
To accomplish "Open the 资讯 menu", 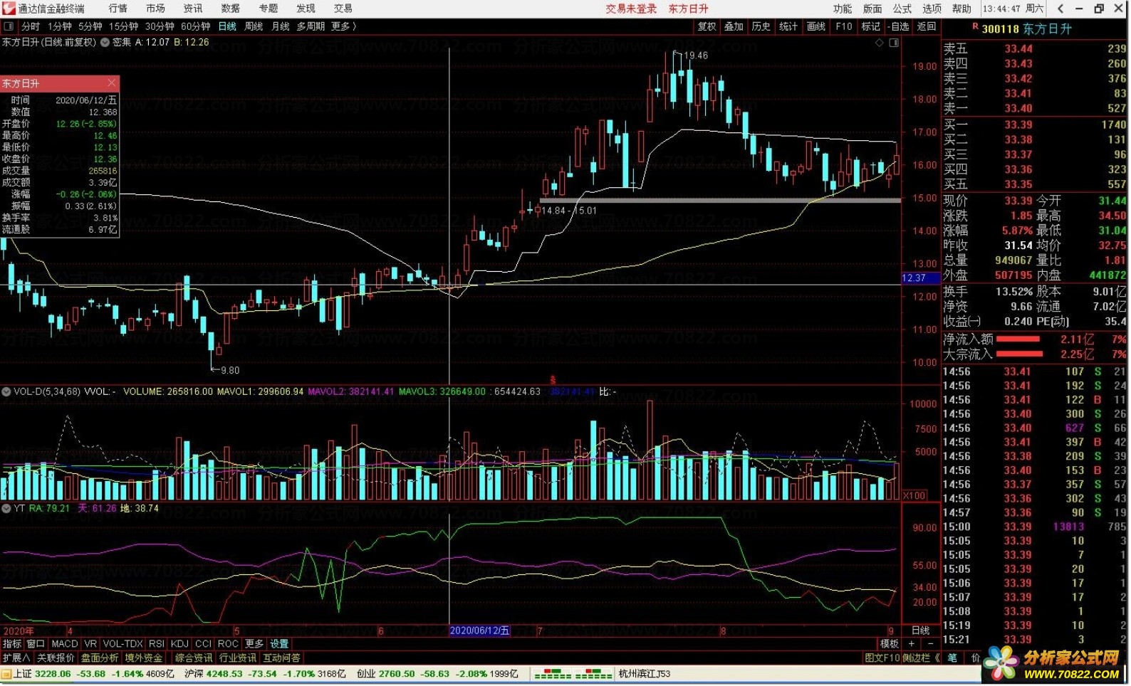I will [x=193, y=9].
